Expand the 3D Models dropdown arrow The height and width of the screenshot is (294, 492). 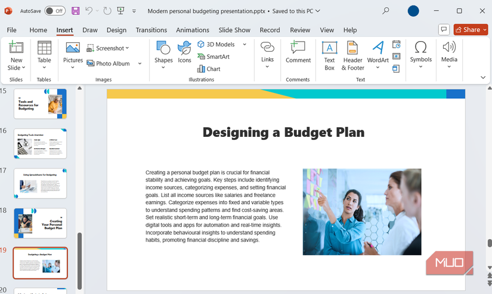245,45
